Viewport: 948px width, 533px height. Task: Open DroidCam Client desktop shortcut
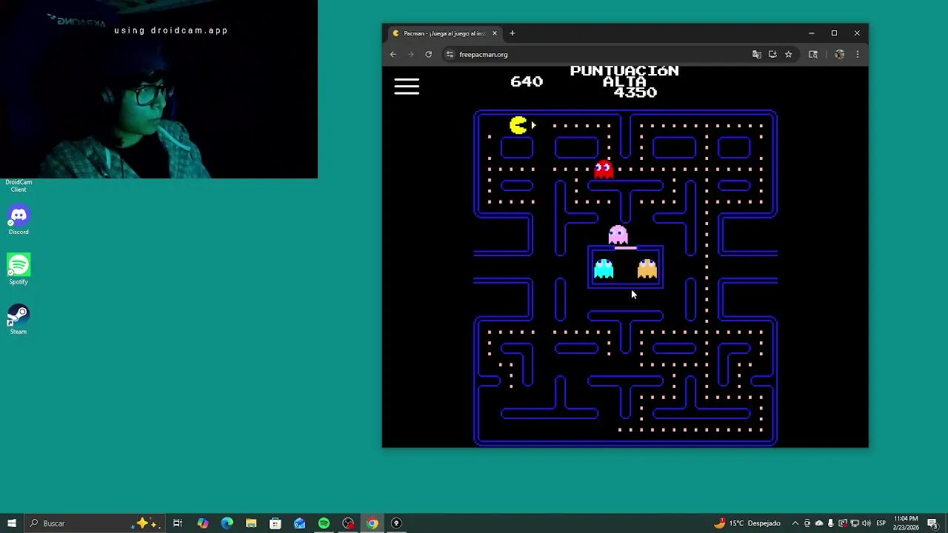pos(19,185)
